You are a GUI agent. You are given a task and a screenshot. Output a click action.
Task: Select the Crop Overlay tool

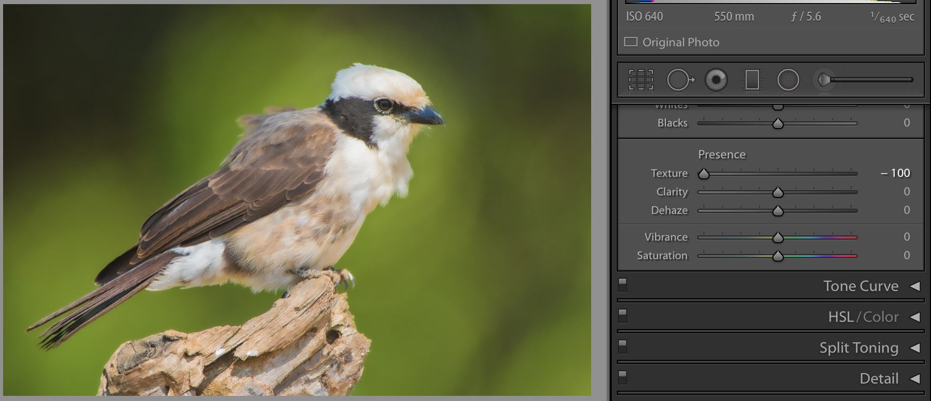641,80
